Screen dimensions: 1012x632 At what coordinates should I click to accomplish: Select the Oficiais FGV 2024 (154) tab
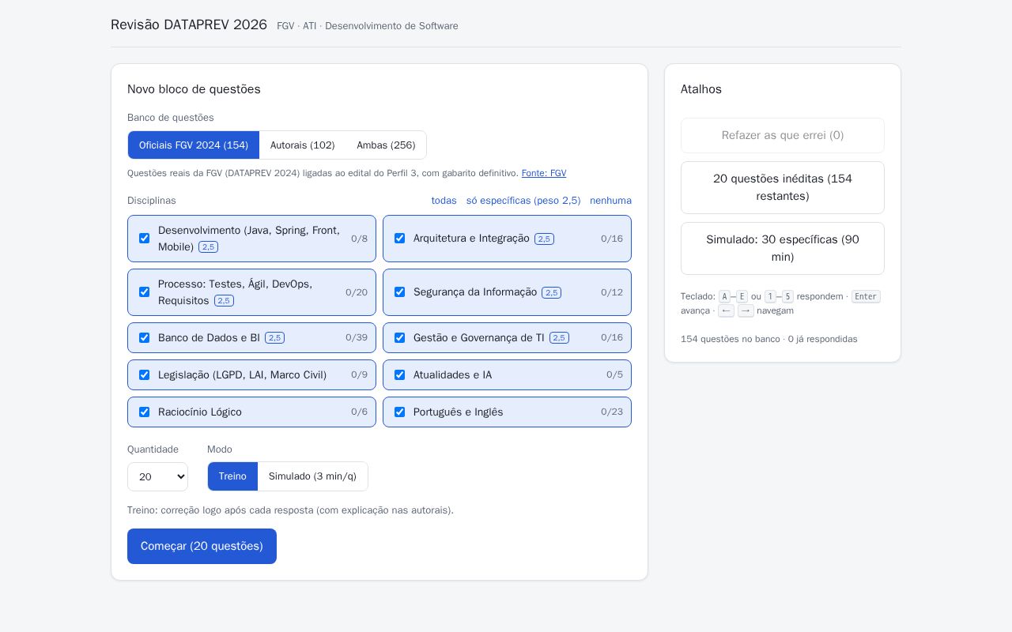point(194,145)
